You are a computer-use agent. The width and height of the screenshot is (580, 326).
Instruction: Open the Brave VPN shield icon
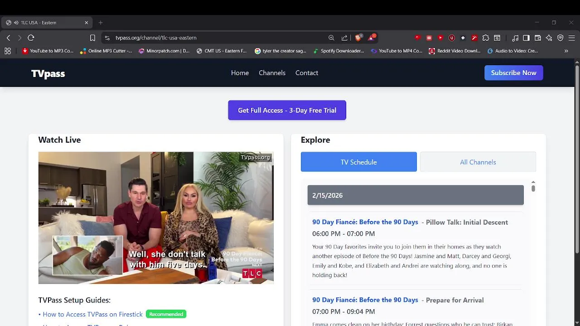[561, 38]
